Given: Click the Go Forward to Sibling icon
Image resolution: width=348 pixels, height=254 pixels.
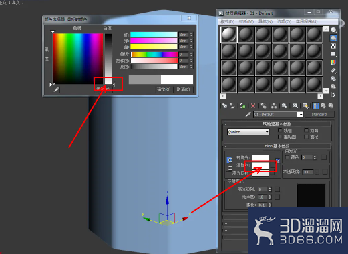Looking at the screenshot, I should click(x=331, y=106).
